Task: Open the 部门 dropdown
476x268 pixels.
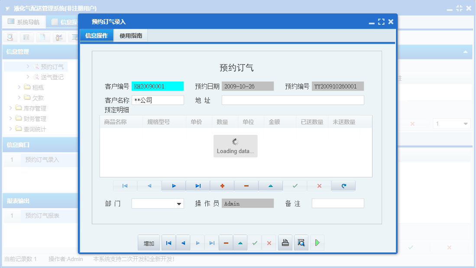Action: [x=179, y=203]
